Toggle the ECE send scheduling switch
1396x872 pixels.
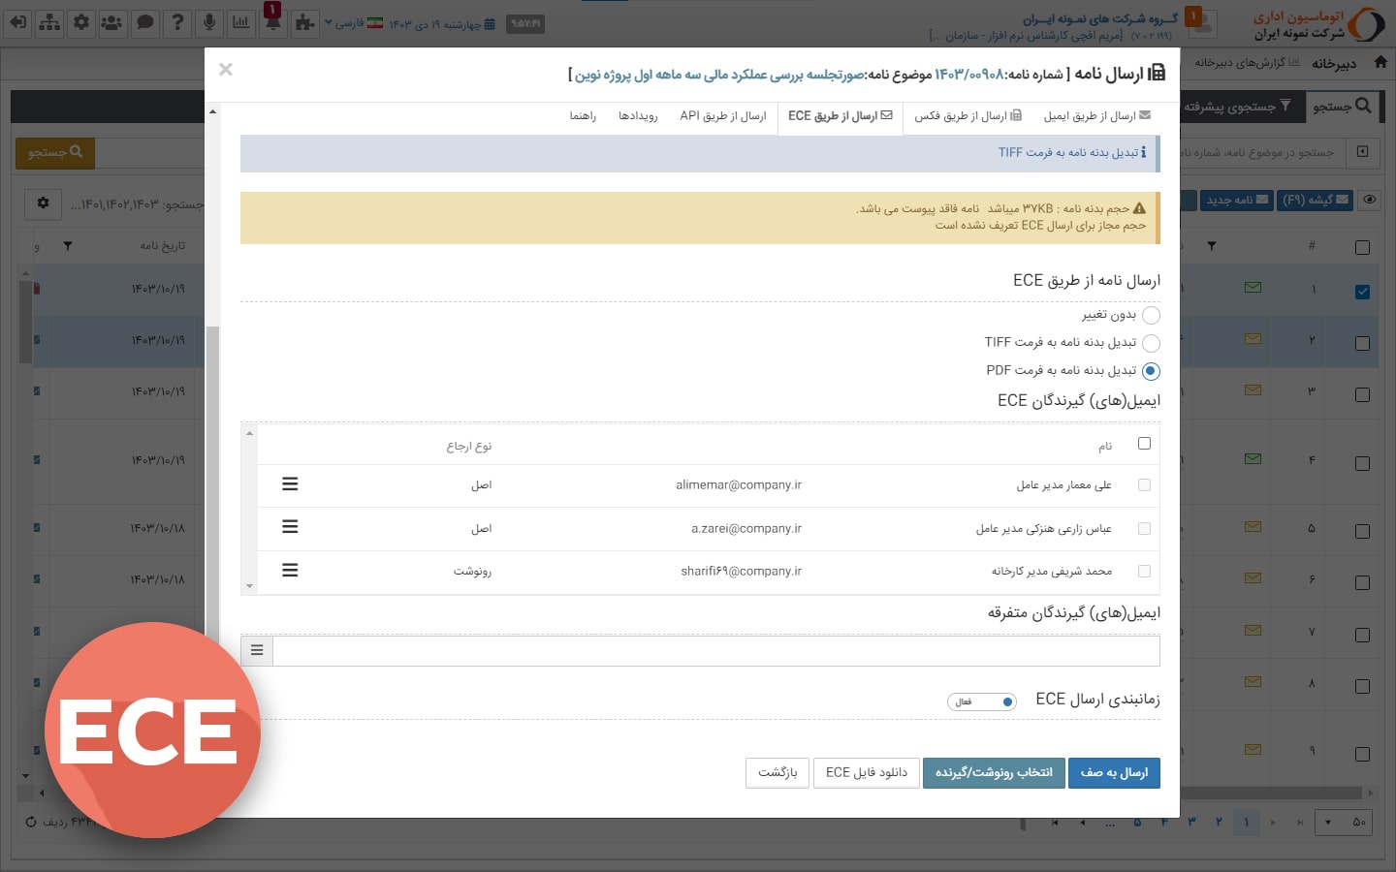[x=982, y=701]
